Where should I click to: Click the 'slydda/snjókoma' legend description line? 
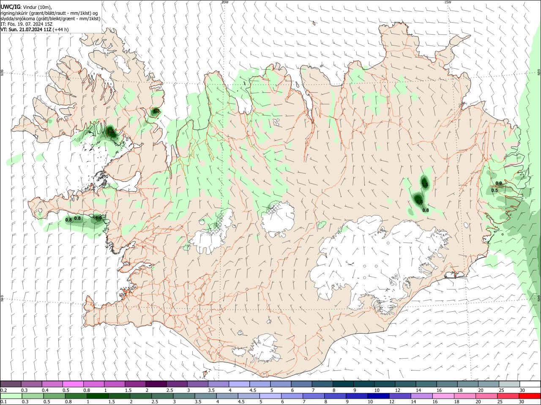(50, 19)
